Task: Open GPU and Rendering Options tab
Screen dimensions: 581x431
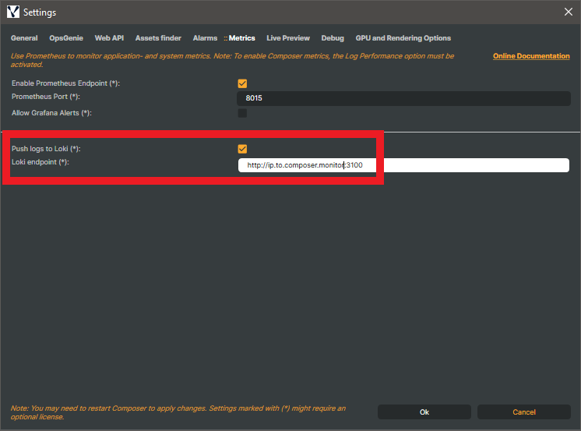Action: click(x=403, y=38)
